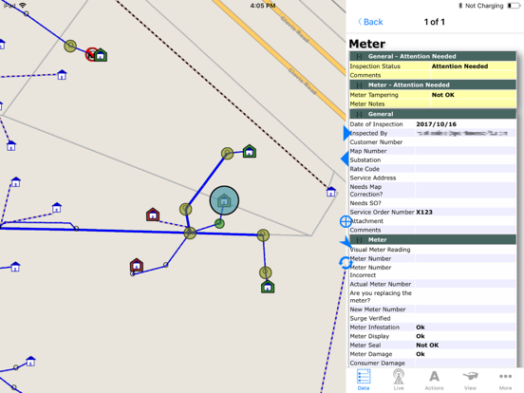Tap the Meter Seal Not OK value
This screenshot has width=524, height=393.
point(427,346)
